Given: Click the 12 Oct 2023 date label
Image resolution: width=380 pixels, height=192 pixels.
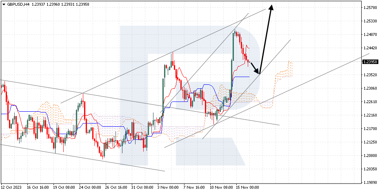Looking at the screenshot, I should [x=11, y=188].
